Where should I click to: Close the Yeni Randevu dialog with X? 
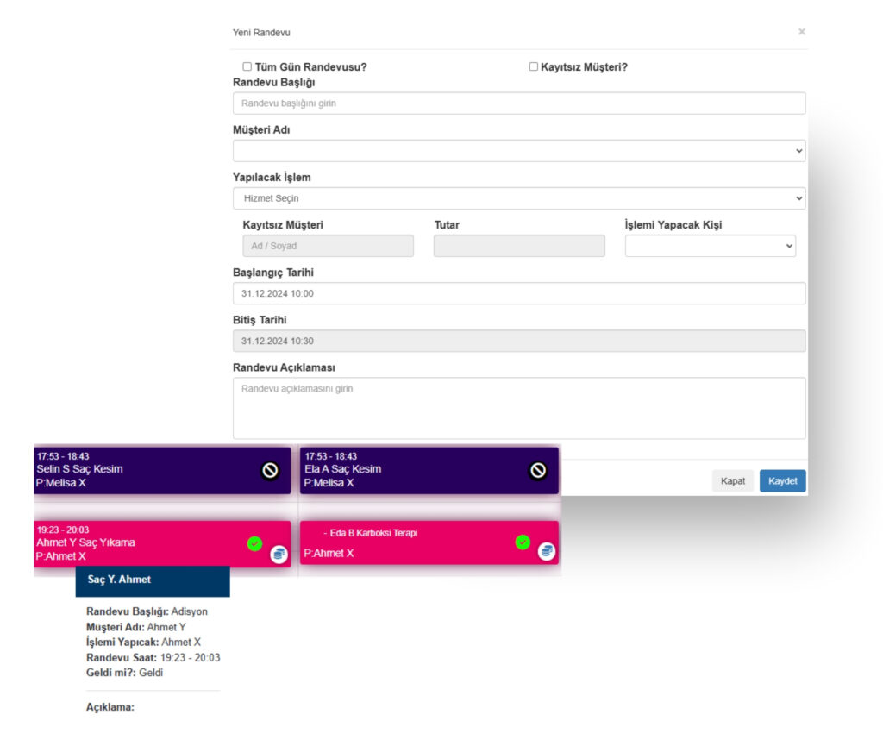point(801,32)
